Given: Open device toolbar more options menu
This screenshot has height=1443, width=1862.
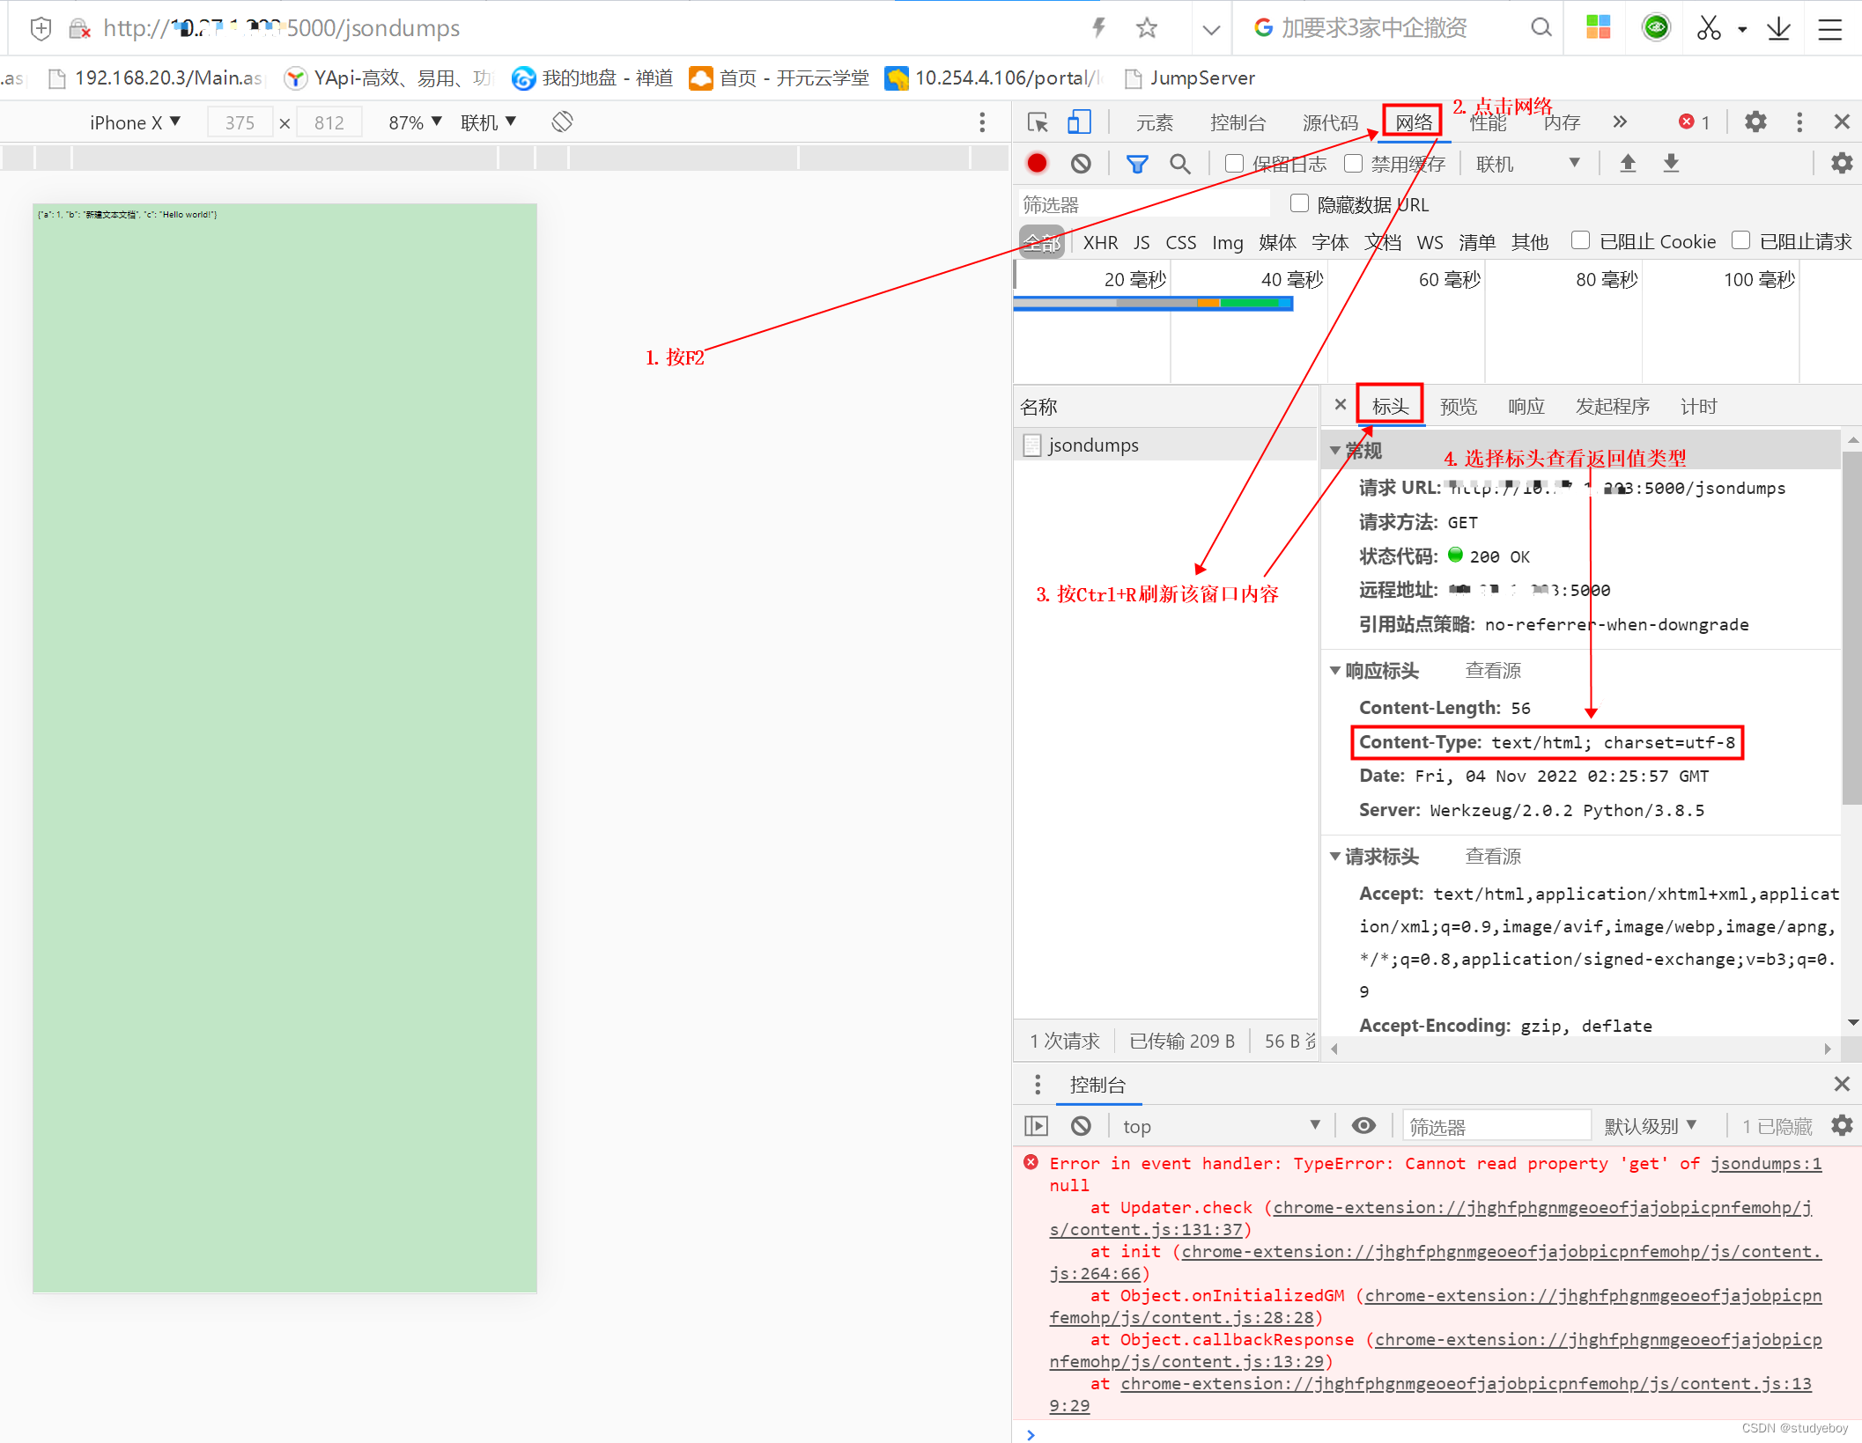Looking at the screenshot, I should click(983, 122).
